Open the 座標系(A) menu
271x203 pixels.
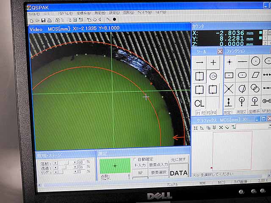84,13
